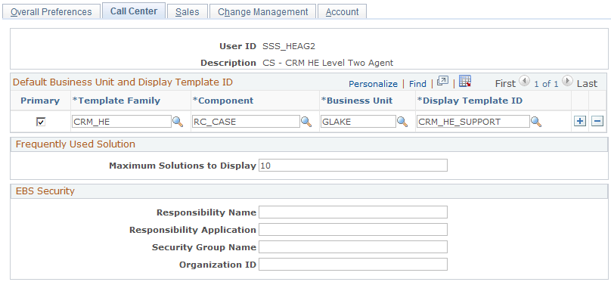Click Maximum Solutions to Display field
The height and width of the screenshot is (282, 611).
[x=353, y=165]
